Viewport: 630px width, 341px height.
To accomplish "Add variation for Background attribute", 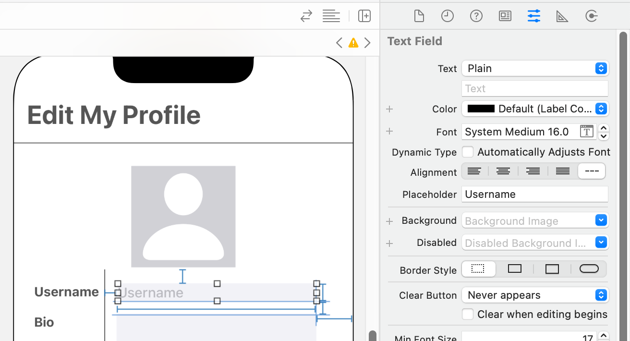I will point(389,221).
